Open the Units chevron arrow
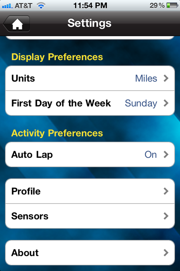The height and width of the screenshot is (271, 180). [166, 78]
